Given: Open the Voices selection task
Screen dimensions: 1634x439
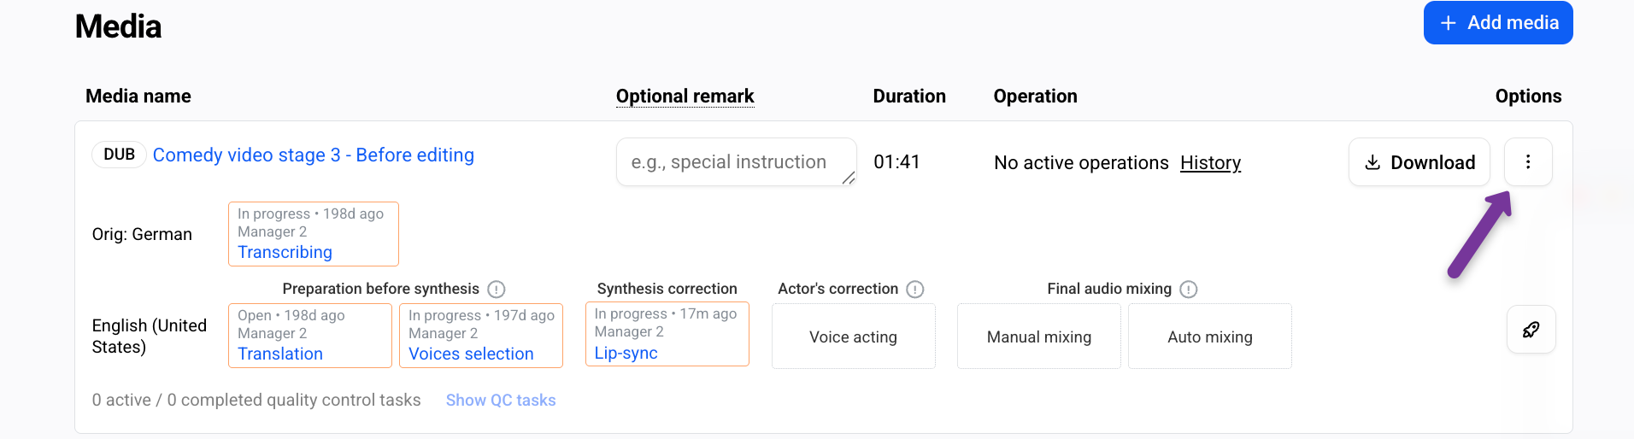Looking at the screenshot, I should (481, 336).
